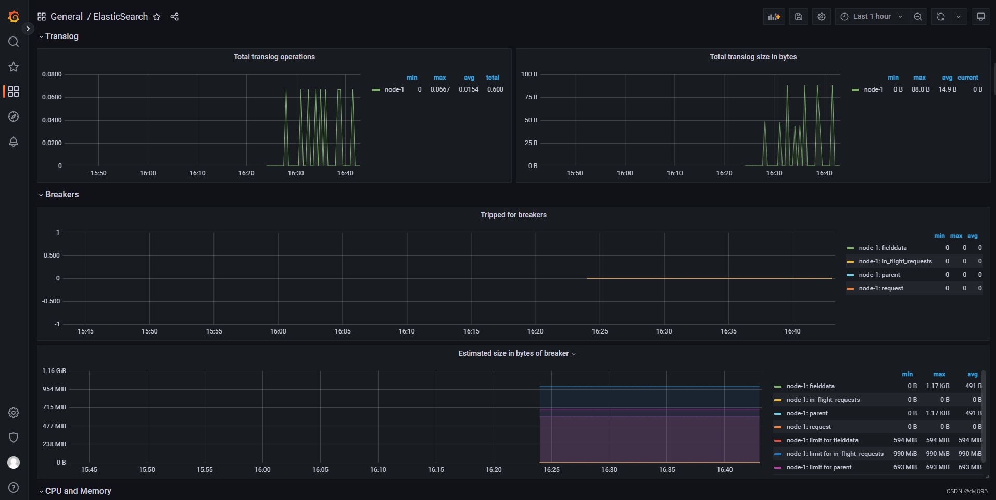Open the Configuration gear in sidebar

(x=14, y=413)
